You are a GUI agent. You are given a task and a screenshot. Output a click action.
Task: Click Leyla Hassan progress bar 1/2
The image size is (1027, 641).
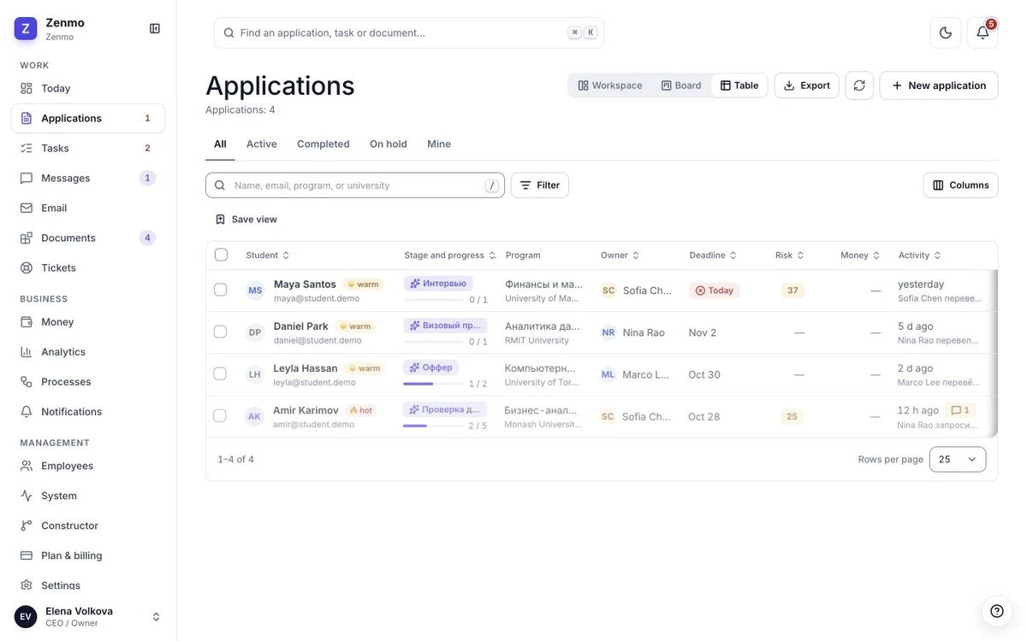433,384
